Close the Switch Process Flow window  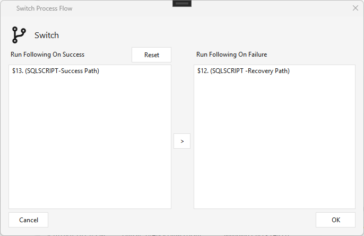[x=355, y=8]
